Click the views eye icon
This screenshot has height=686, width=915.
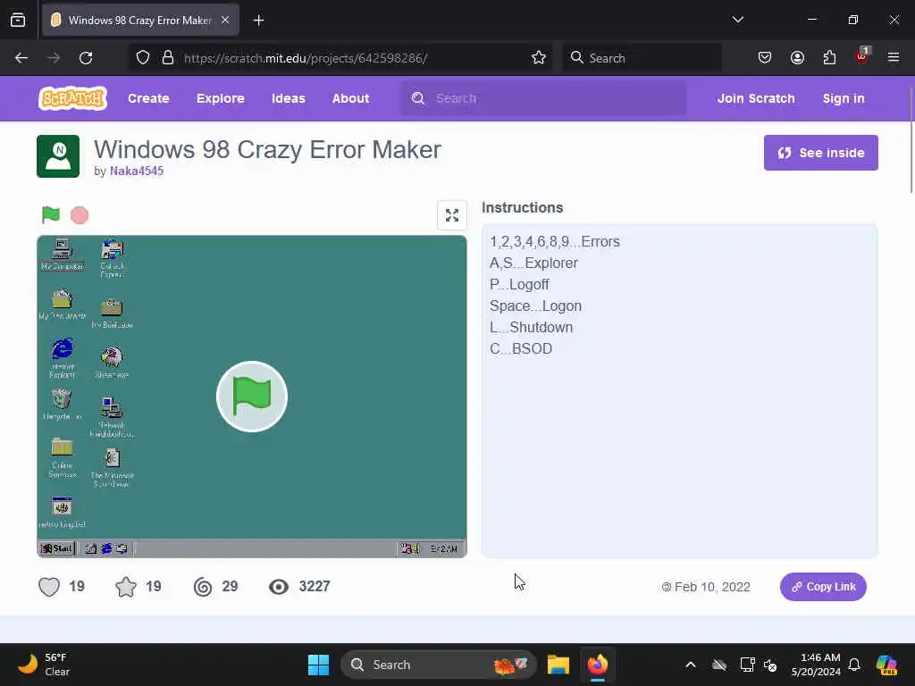(279, 586)
